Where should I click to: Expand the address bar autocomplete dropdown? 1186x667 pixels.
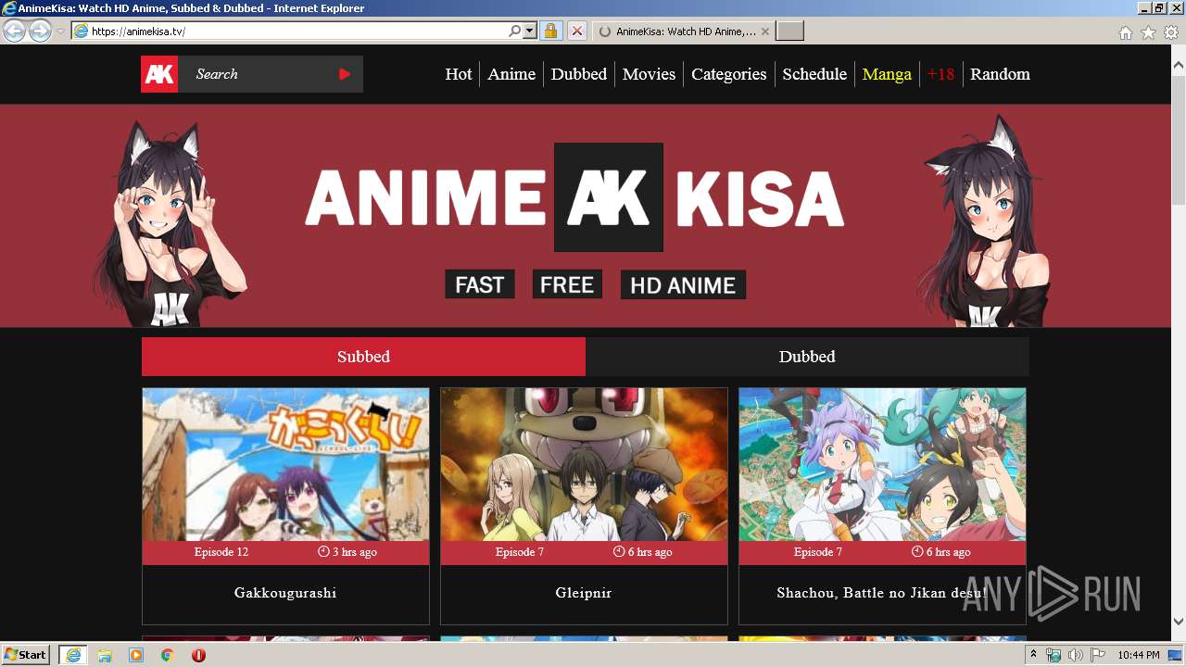(530, 31)
